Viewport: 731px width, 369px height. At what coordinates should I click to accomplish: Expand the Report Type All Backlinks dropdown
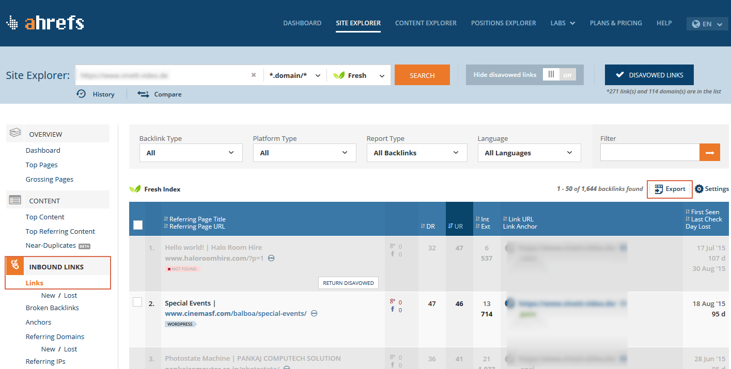[x=417, y=153]
